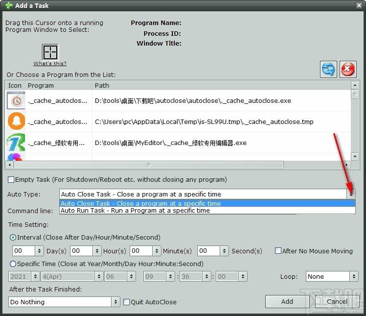Click the Cancel button
This screenshot has width=366, height=316.
337,301
